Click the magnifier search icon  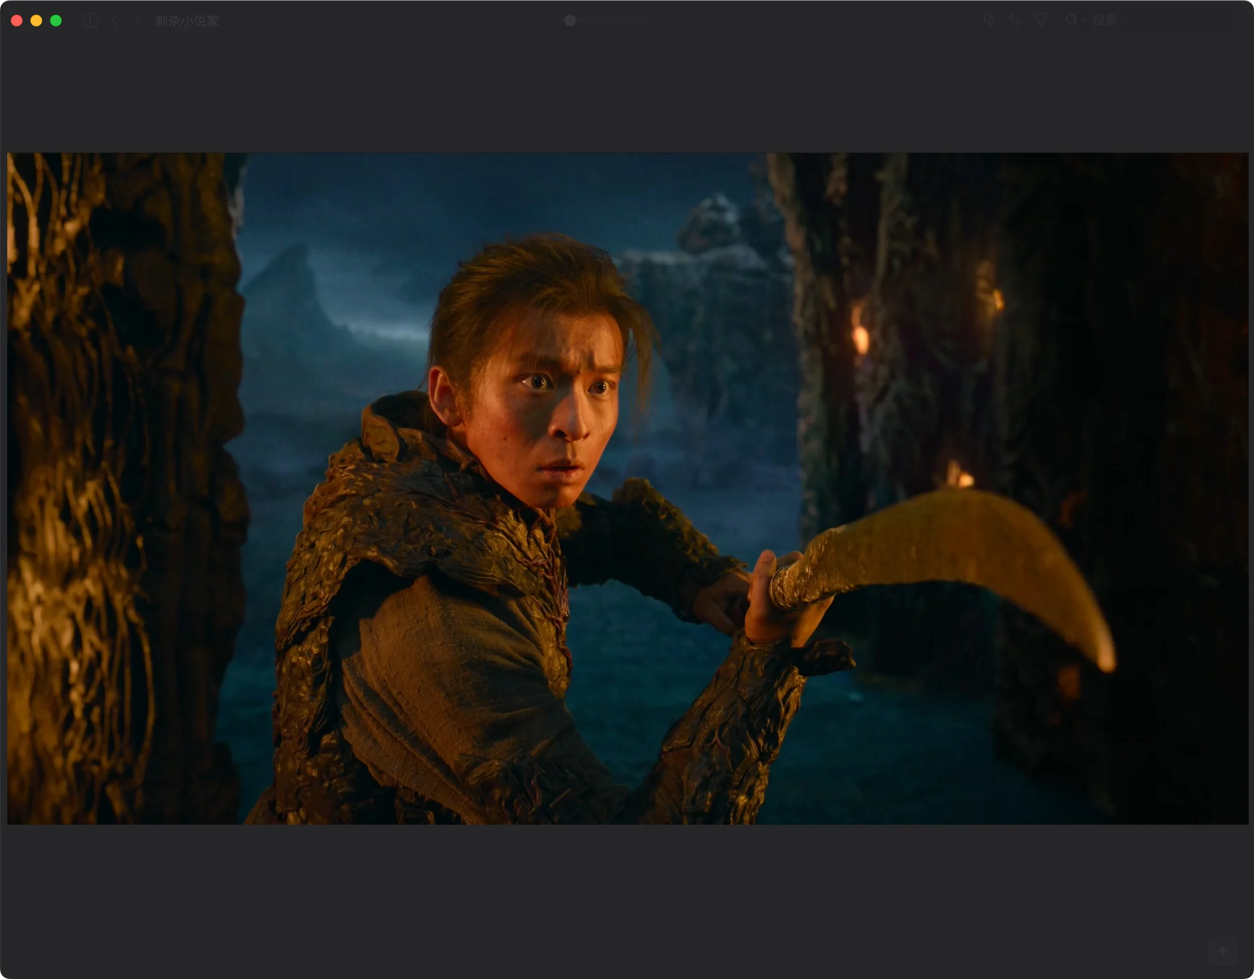coord(1071,20)
